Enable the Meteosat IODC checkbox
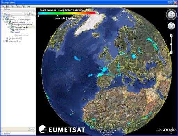Image resolution: width=178 pixels, height=136 pixels. point(11,30)
